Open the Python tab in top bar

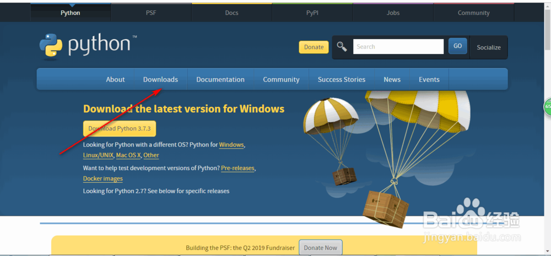click(71, 13)
